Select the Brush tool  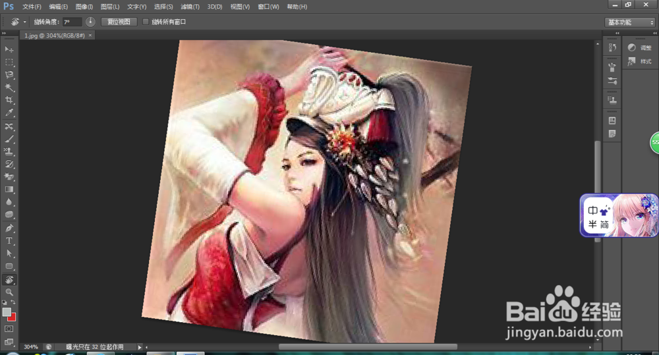[9, 138]
